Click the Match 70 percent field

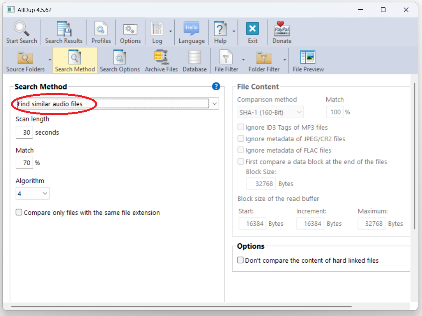click(x=24, y=163)
